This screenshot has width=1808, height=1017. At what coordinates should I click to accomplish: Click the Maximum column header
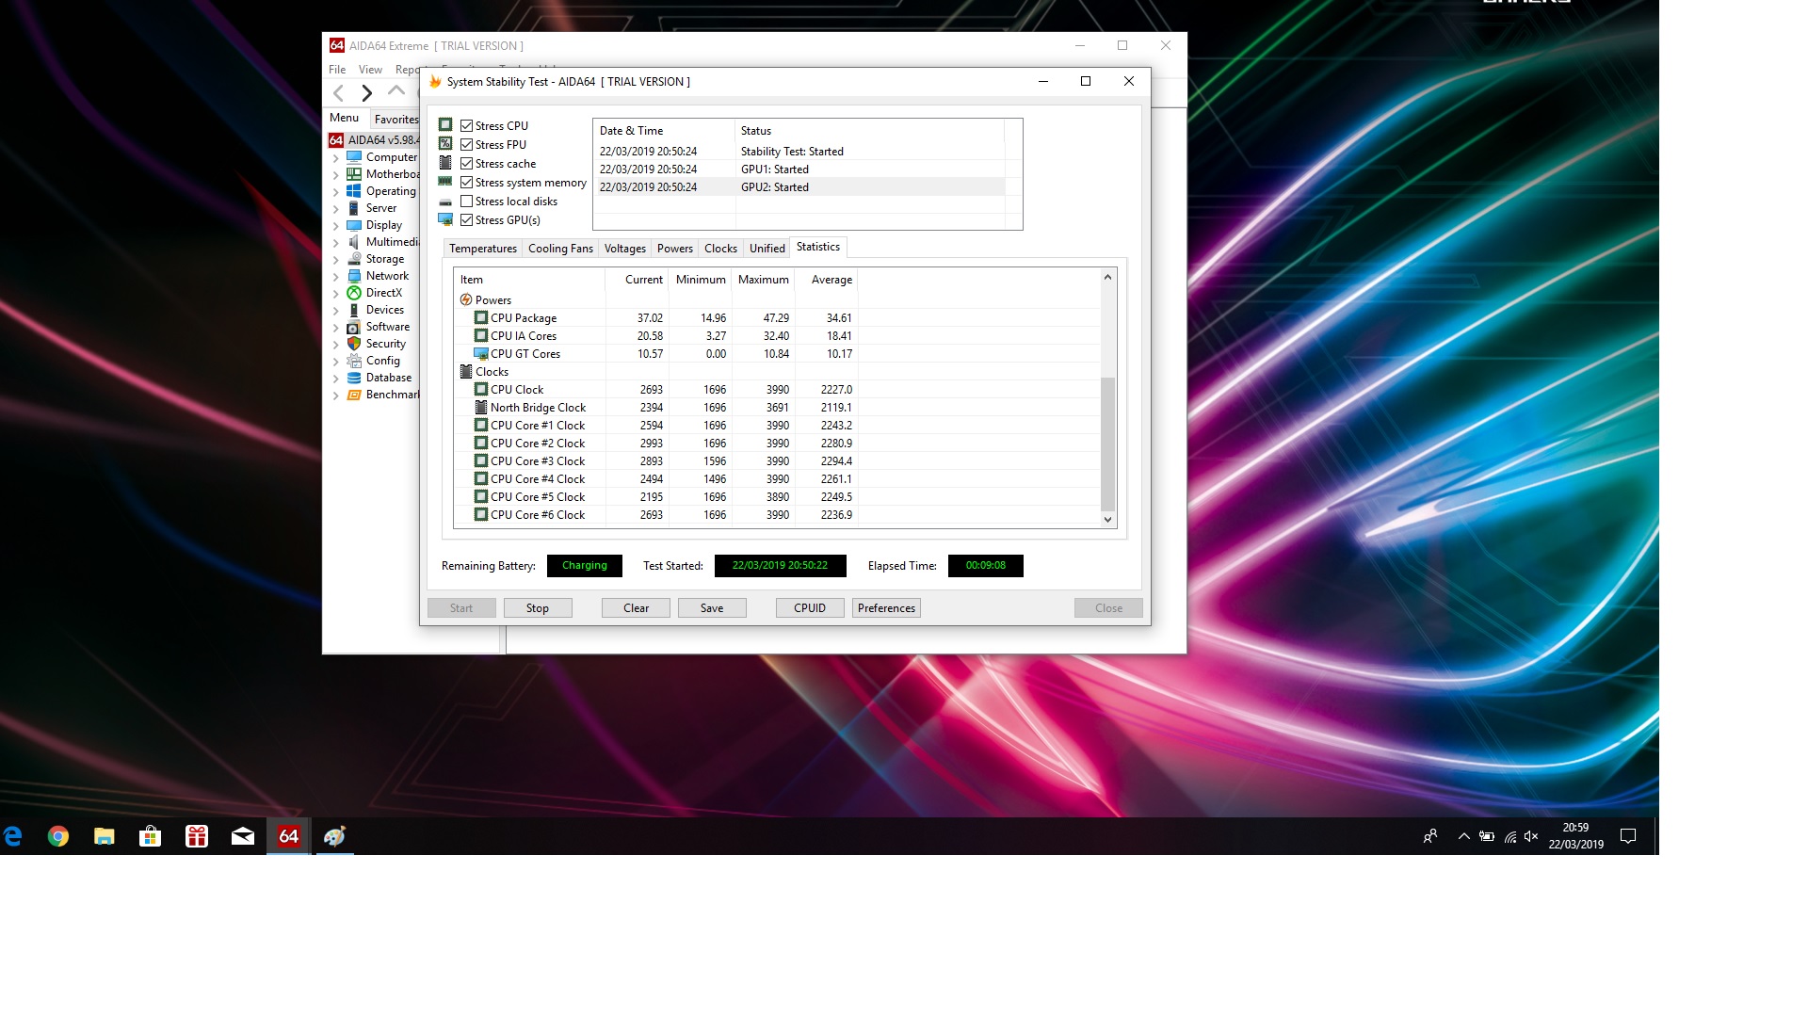click(763, 280)
